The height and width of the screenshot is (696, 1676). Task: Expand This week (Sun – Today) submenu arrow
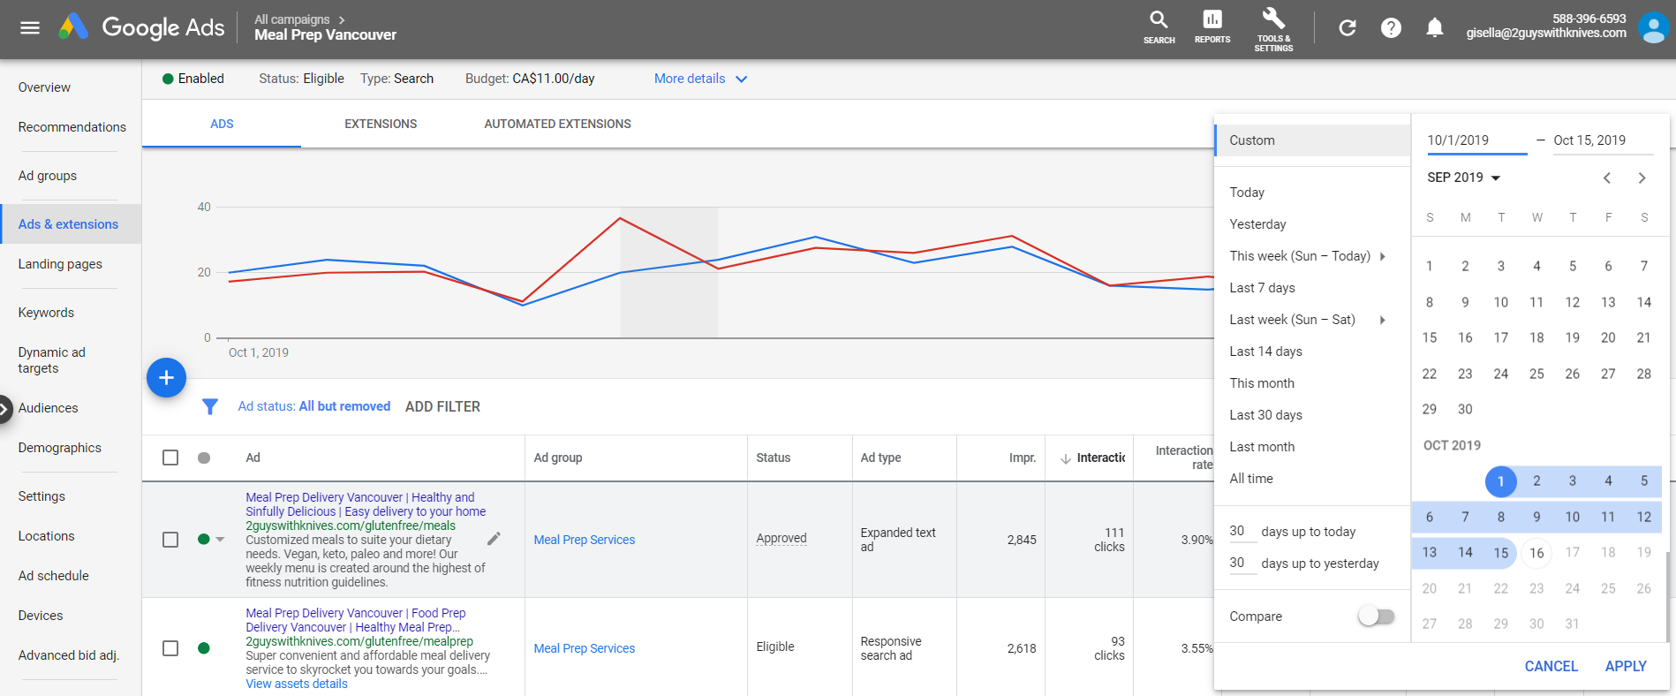coord(1382,256)
